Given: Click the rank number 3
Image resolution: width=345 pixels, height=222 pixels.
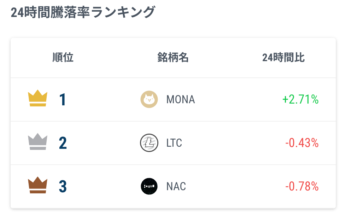Looking at the screenshot, I should [63, 187].
